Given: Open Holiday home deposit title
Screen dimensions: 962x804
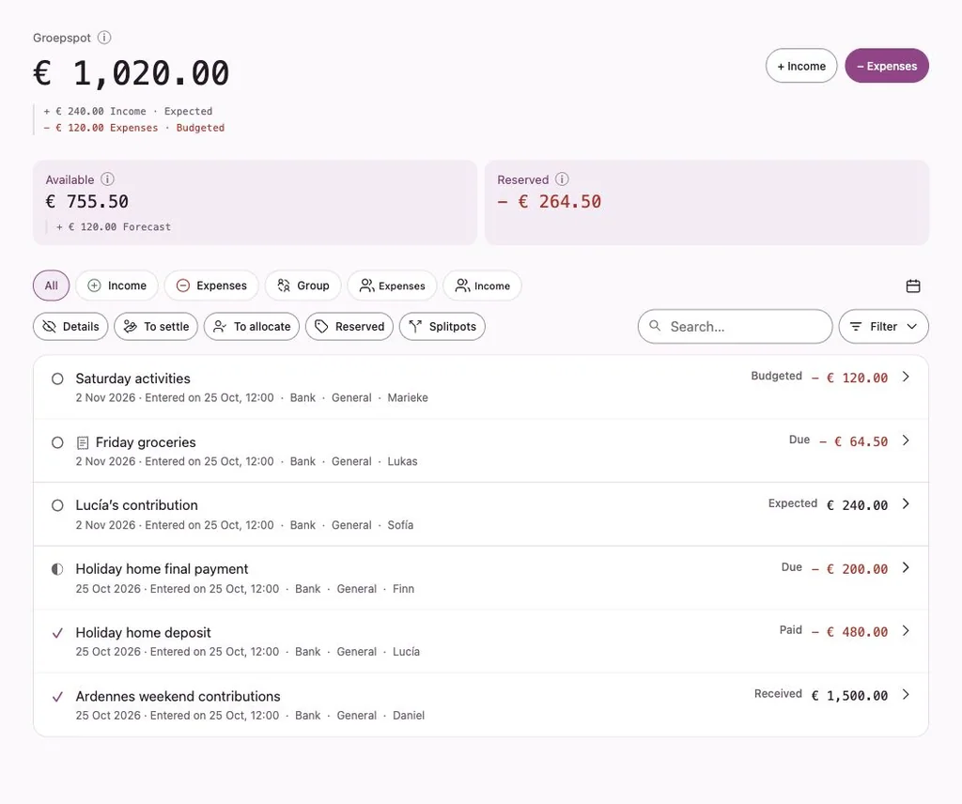Looking at the screenshot, I should (x=143, y=632).
